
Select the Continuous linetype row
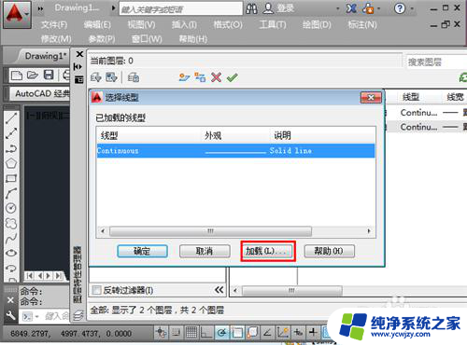236,151
